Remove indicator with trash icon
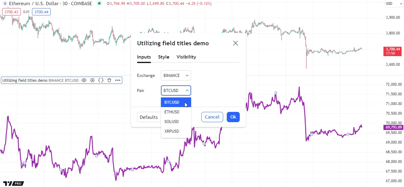This screenshot has width=404, height=187. click(x=109, y=81)
